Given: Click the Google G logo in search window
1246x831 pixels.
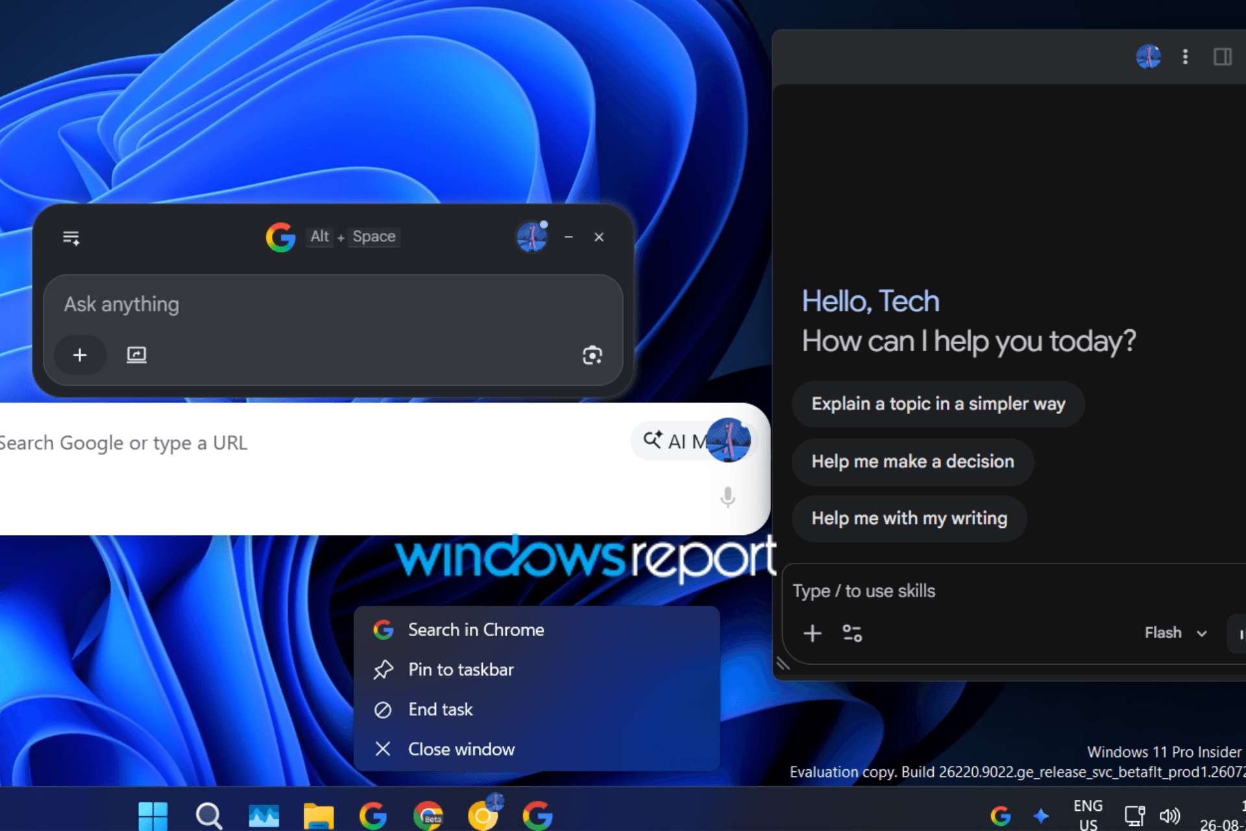Looking at the screenshot, I should coord(280,237).
